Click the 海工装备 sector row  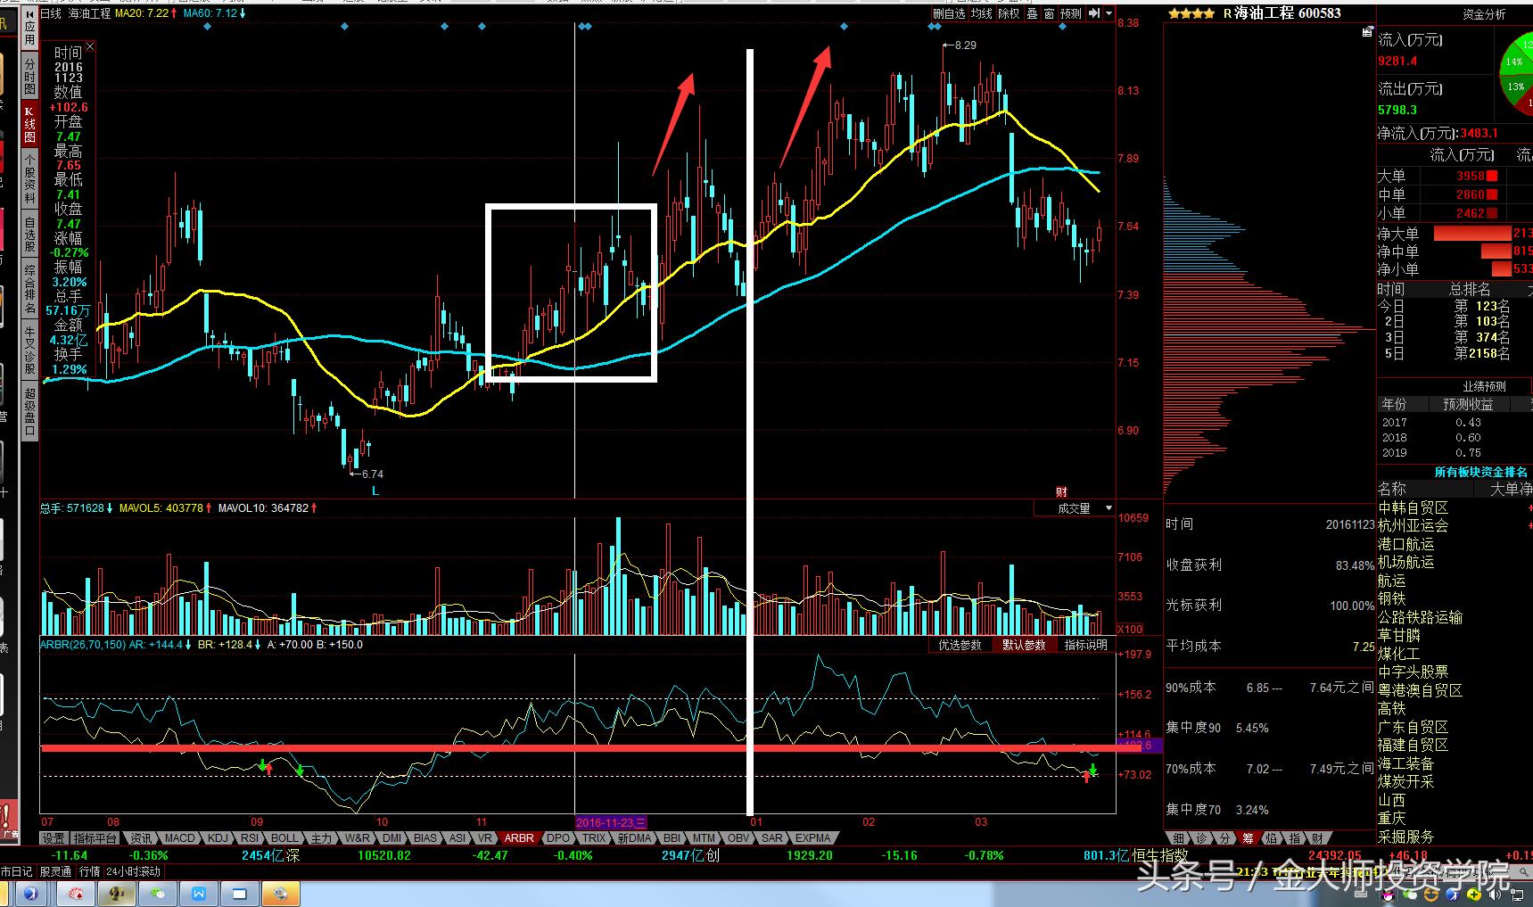click(x=1455, y=763)
